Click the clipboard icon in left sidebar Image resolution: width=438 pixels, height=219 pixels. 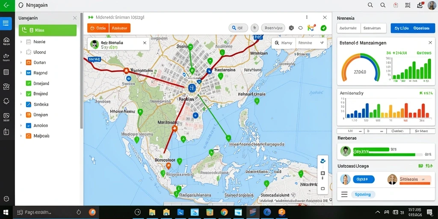pos(6,132)
